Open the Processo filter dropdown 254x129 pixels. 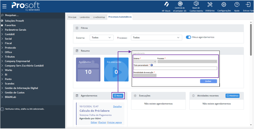[x=157, y=38]
